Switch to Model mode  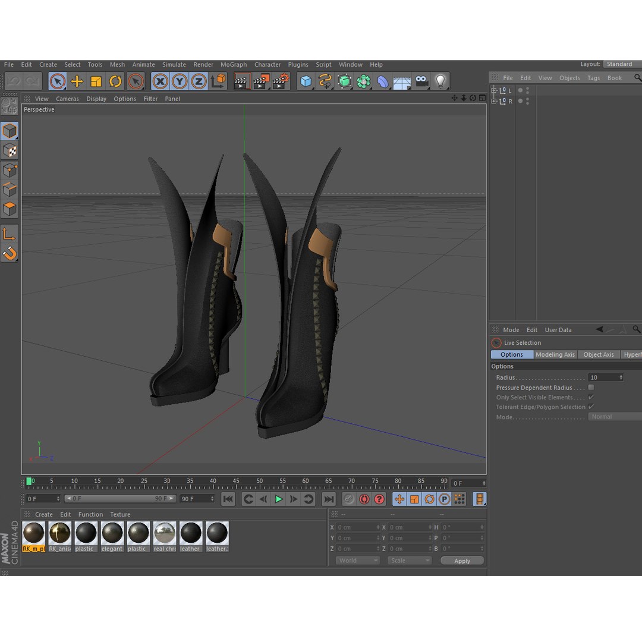pos(10,131)
